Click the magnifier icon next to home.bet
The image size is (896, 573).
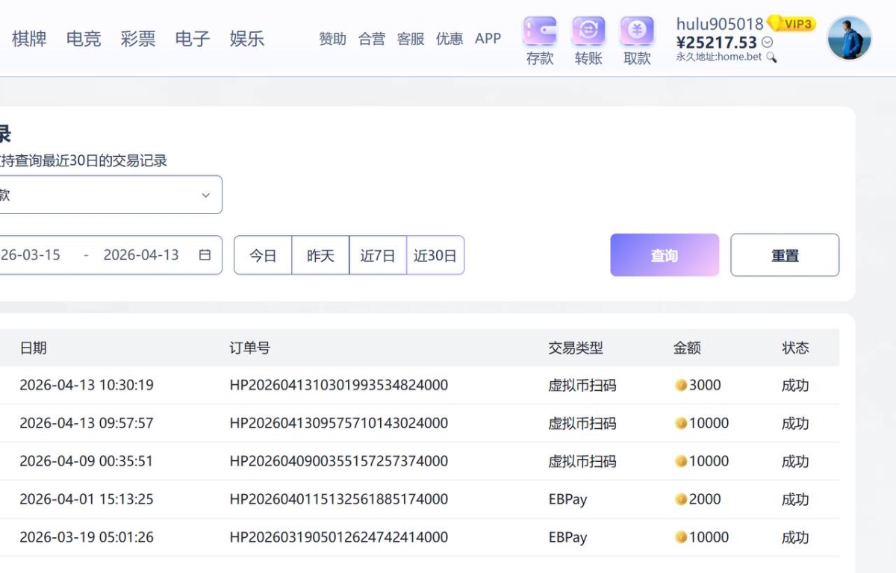pos(771,57)
